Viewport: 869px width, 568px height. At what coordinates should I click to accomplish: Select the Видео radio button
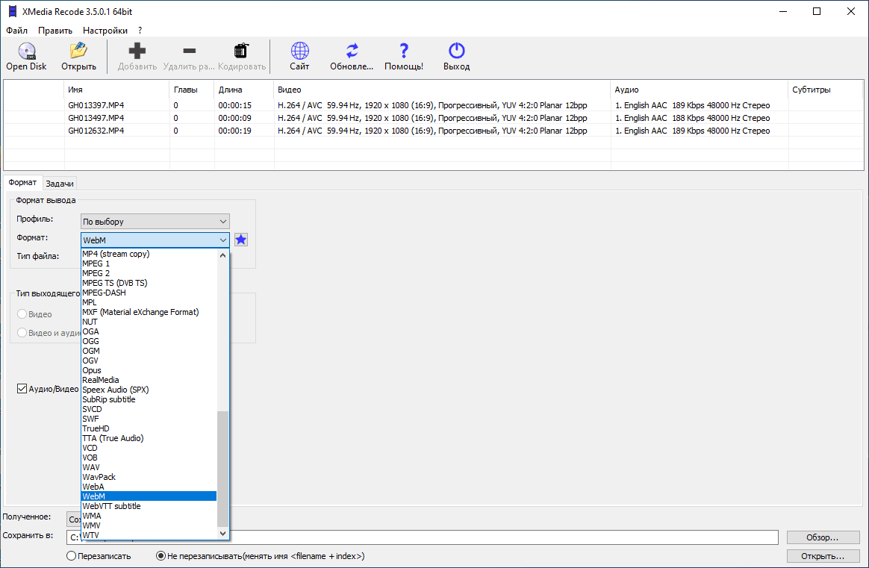click(22, 314)
